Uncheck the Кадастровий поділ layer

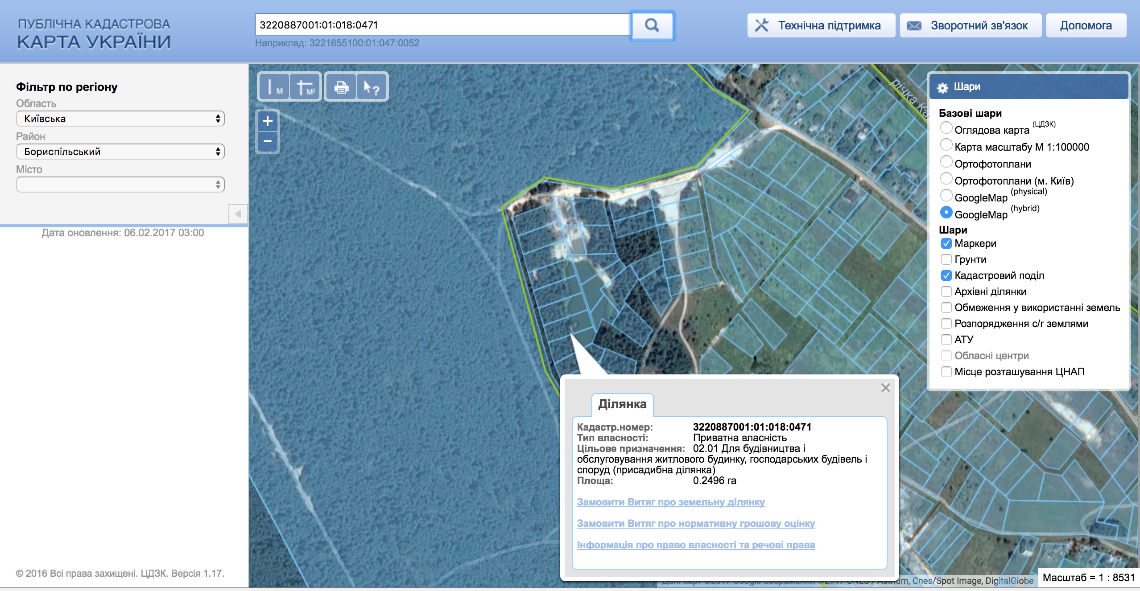(946, 275)
